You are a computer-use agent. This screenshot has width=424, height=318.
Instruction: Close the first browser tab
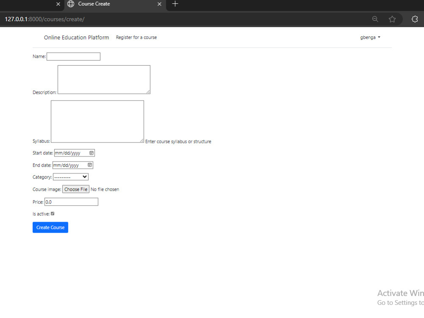58,4
